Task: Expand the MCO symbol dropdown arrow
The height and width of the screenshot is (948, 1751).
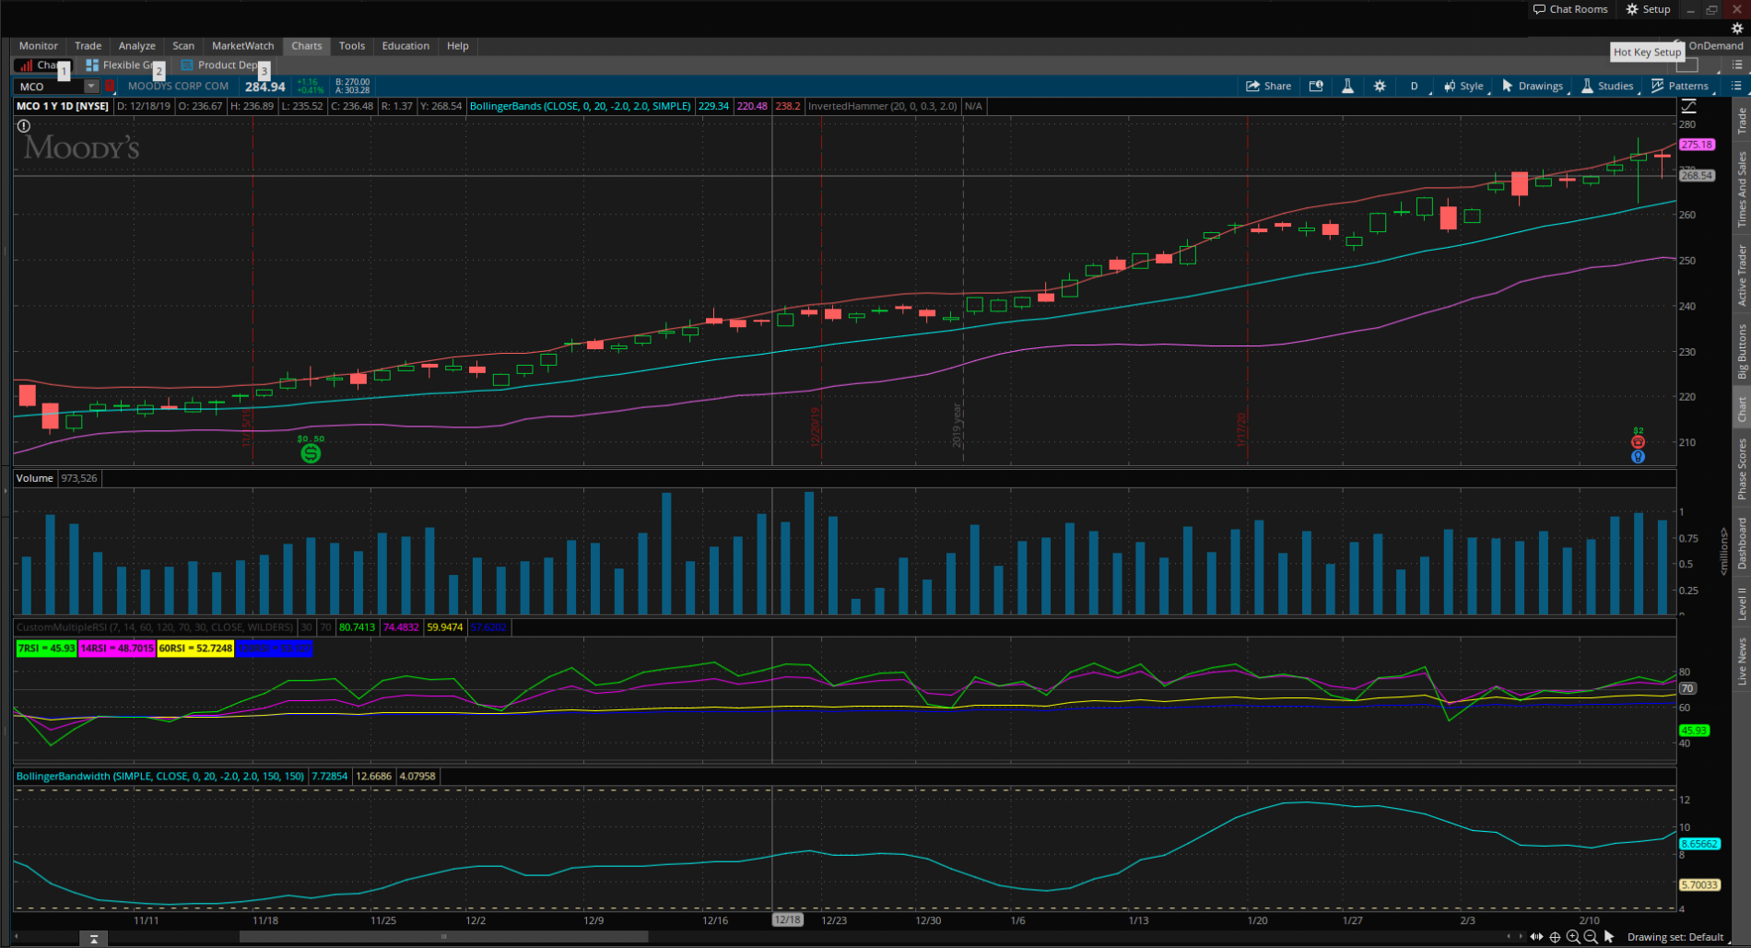Action: pyautogui.click(x=91, y=87)
